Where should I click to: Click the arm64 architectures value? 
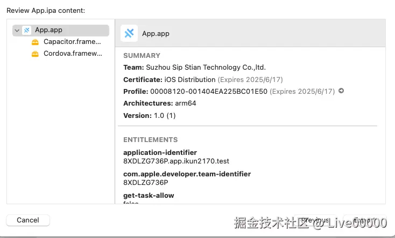tap(186, 103)
